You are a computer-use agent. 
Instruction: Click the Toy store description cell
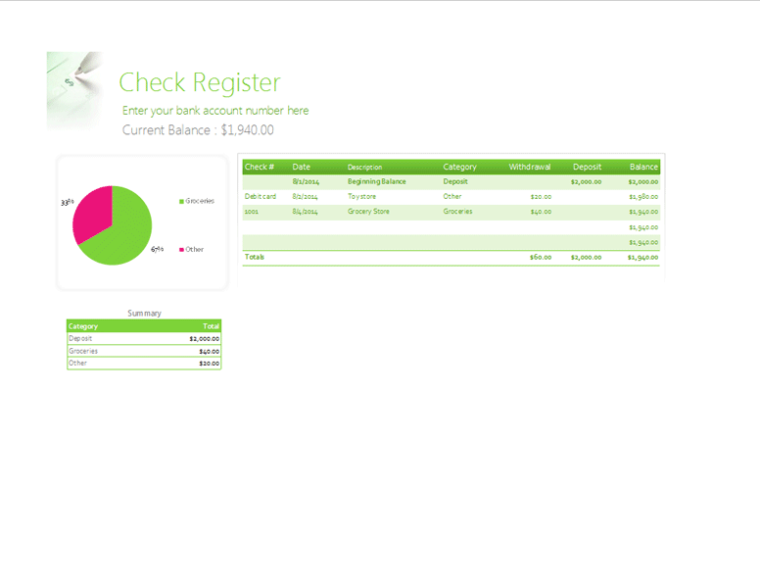361,196
